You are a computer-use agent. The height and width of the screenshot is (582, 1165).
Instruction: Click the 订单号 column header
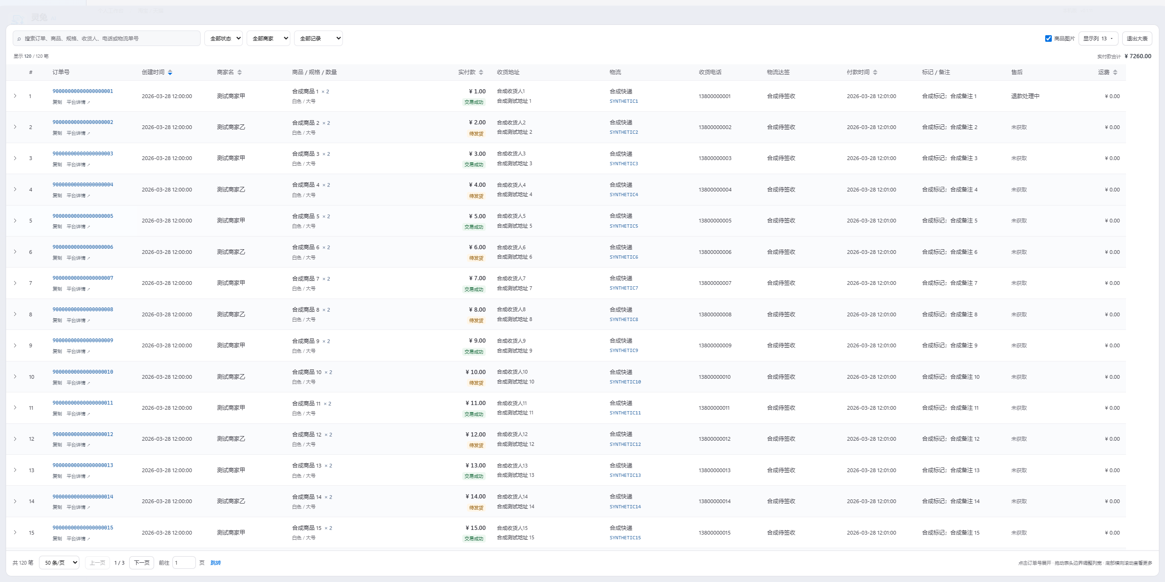[x=61, y=72]
